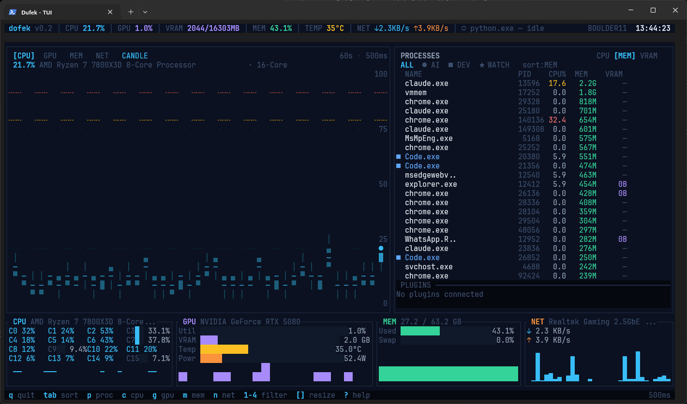Enable the WATCH star filter

coord(494,65)
